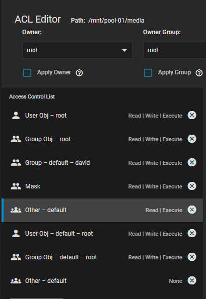Select Group – default – david entry
Screen dimensions: 206x299
pos(102,163)
